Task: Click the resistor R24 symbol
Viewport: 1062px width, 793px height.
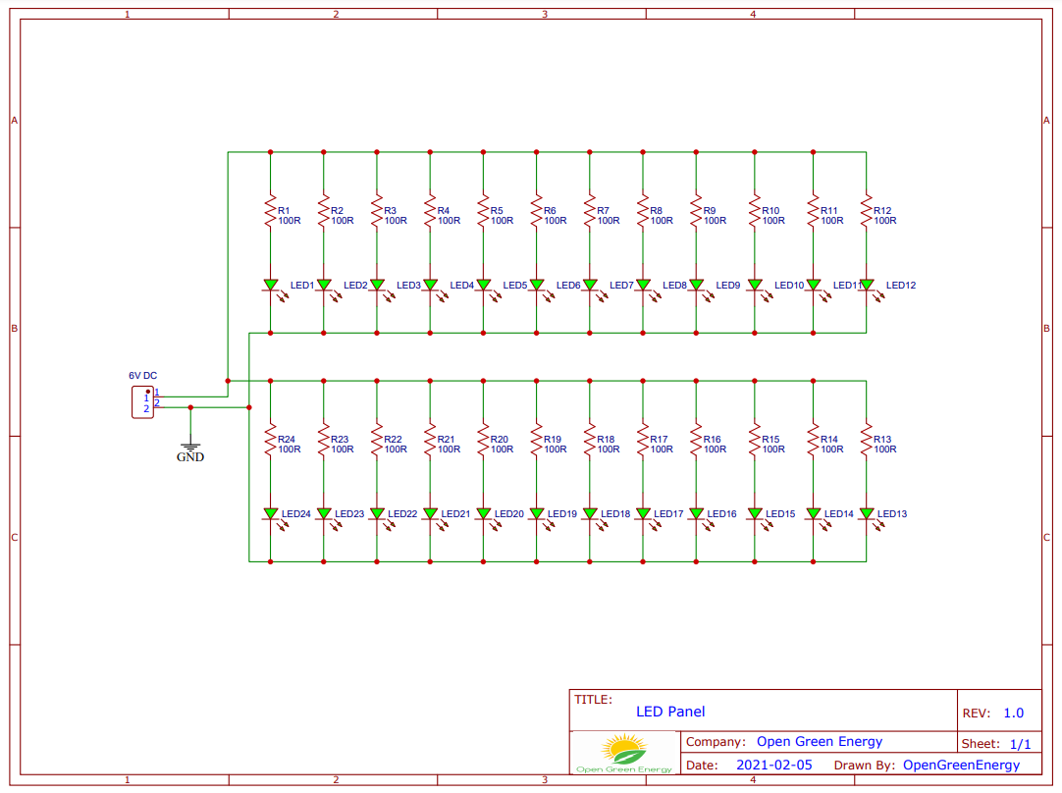Action: click(269, 443)
